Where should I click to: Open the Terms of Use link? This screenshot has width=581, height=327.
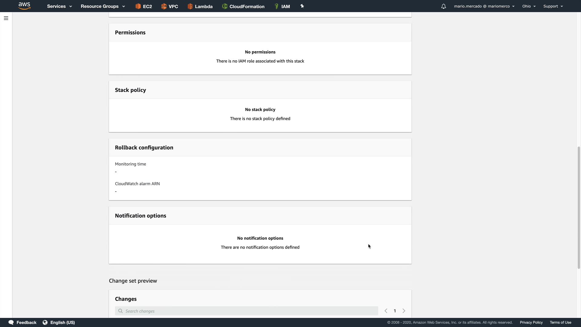pos(560,322)
